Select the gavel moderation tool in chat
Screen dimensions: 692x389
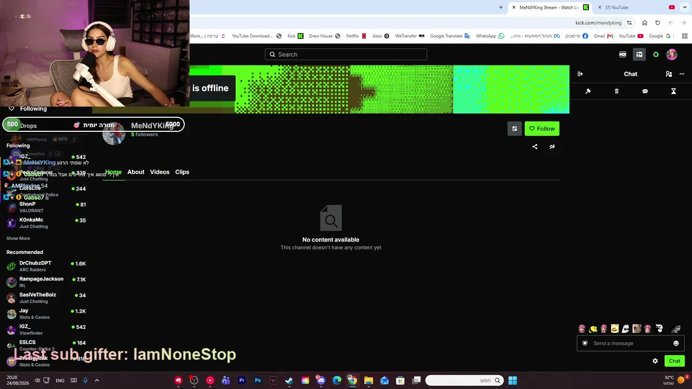(588, 91)
